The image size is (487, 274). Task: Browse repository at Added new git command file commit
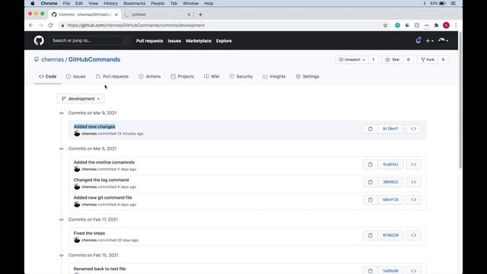tap(413, 199)
